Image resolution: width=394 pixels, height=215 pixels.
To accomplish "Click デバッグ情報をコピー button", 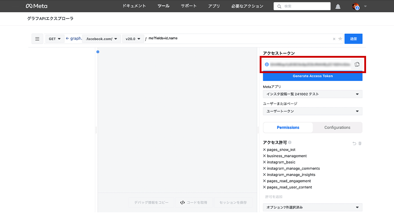I will pos(151,202).
